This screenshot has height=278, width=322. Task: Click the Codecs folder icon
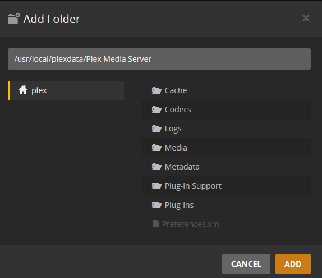(x=157, y=110)
